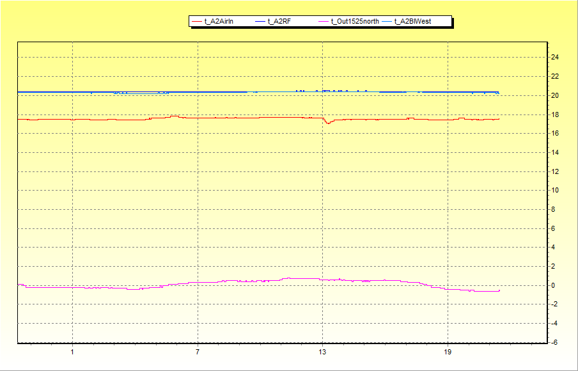
Task: Click the right end of the blue line
Action: 498,93
